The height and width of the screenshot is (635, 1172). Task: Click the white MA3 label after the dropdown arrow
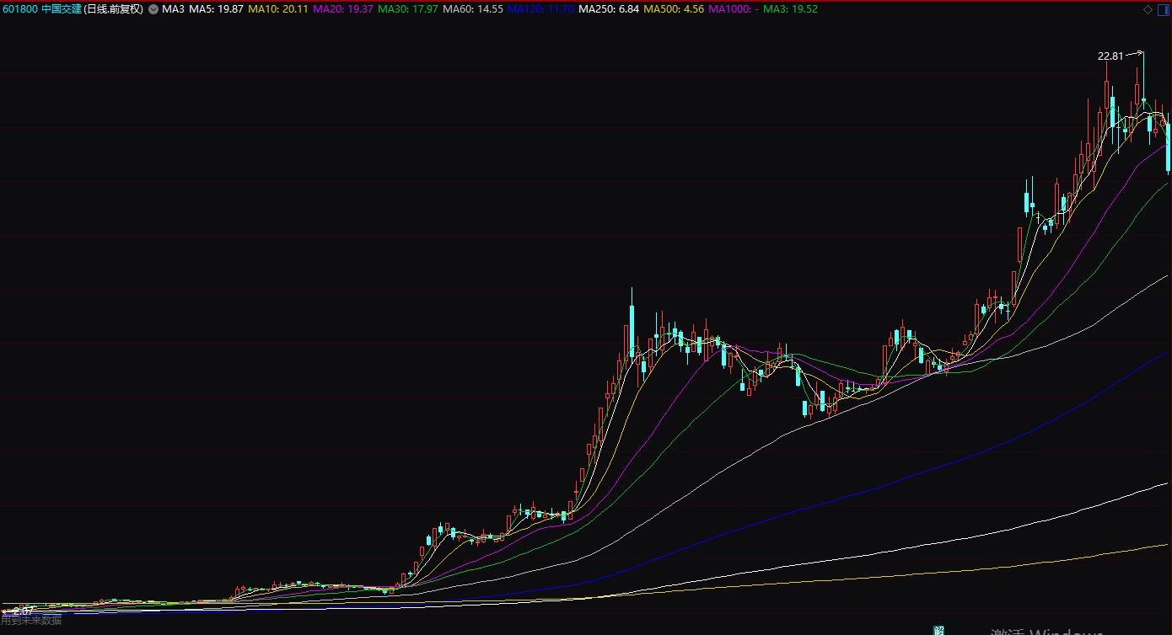click(x=173, y=9)
